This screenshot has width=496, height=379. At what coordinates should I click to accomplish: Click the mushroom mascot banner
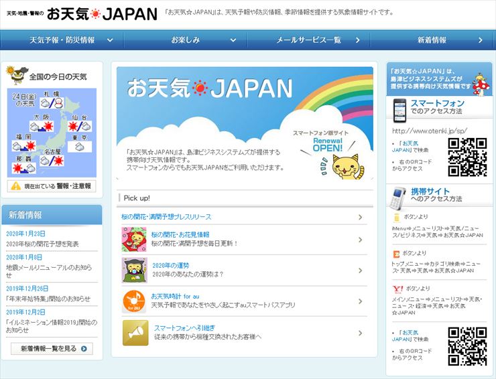[x=440, y=79]
